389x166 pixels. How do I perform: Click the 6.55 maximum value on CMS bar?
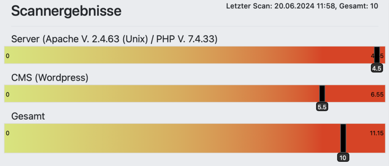377,94
